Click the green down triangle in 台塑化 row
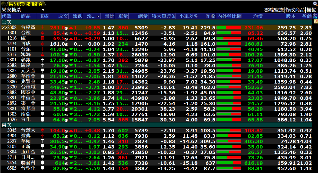 71,169
